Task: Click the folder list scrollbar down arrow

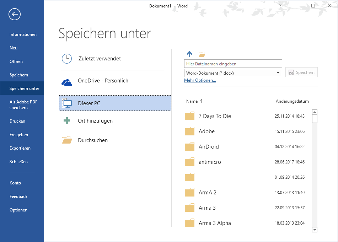Action: point(315,230)
